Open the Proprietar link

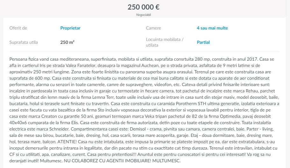click(70, 28)
